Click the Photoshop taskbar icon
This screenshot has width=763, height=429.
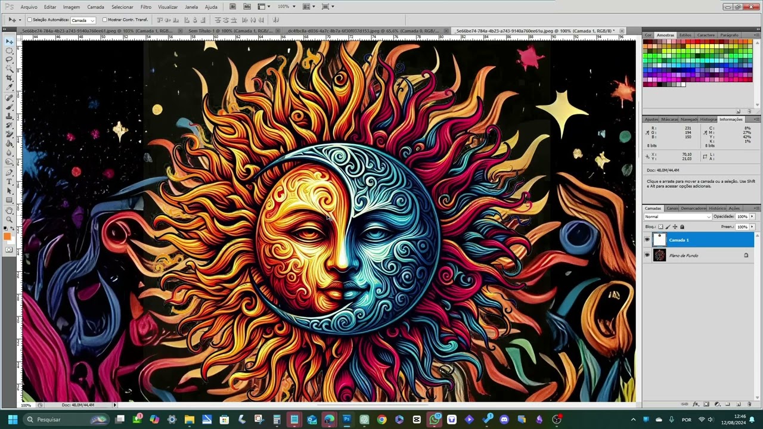(x=346, y=419)
